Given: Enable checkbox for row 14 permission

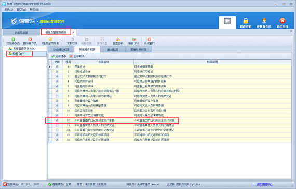Looking at the screenshot, I should [x=57, y=130].
